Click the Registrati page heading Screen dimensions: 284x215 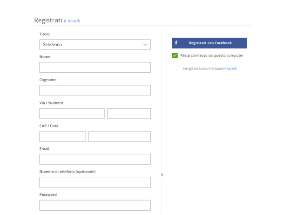(x=48, y=21)
